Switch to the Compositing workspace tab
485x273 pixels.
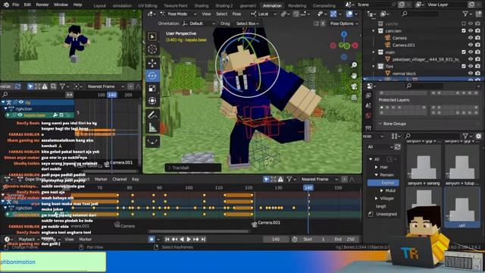[324, 5]
